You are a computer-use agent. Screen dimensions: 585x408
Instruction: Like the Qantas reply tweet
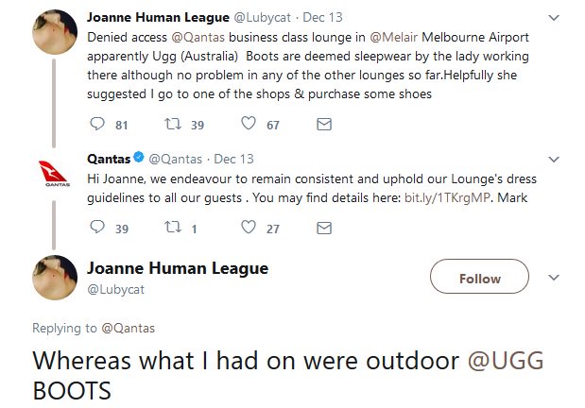coord(249,228)
